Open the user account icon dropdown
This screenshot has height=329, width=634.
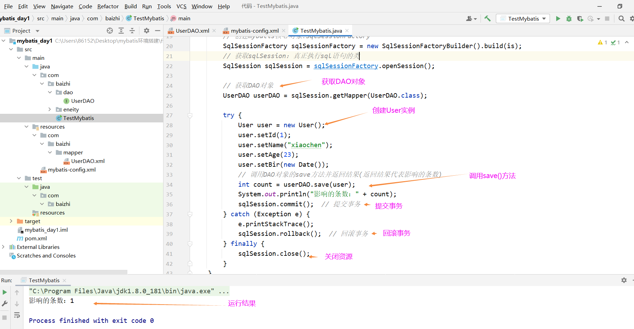(471, 19)
